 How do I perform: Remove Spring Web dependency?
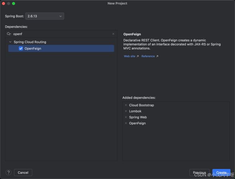tap(126, 117)
